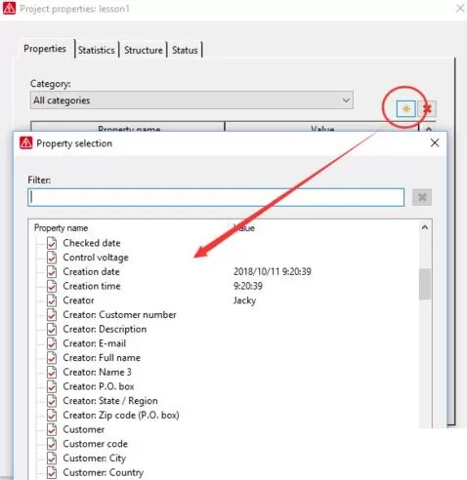Click Property name header in Project properties table
Screen dimensions: 467x480
point(129,129)
